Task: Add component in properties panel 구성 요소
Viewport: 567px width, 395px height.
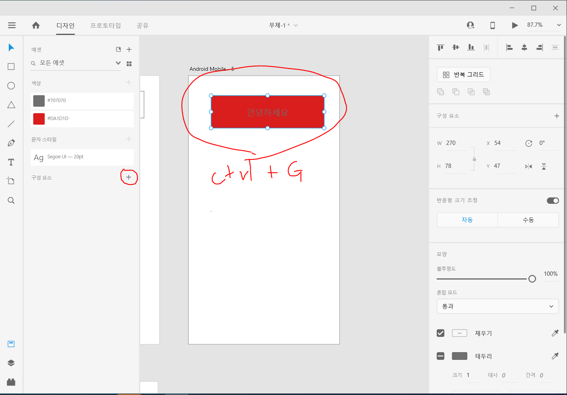Action: [557, 116]
